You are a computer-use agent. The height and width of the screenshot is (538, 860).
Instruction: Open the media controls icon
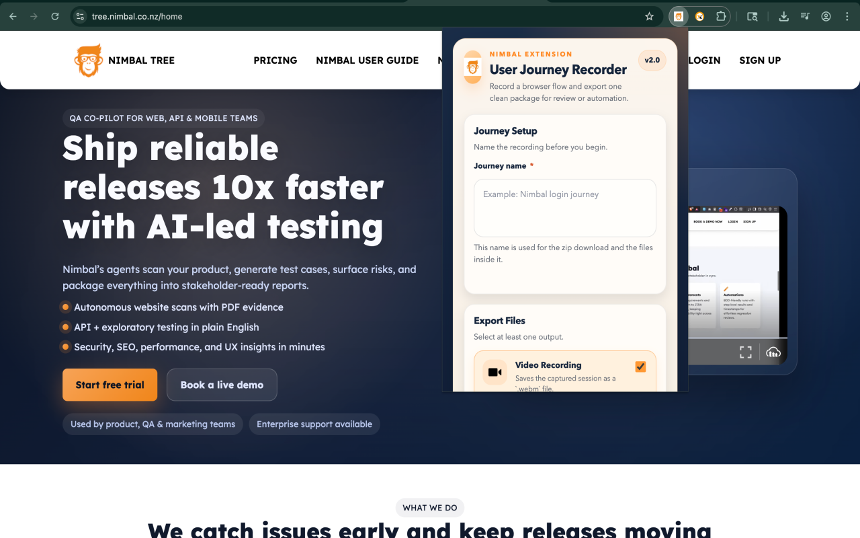click(805, 17)
